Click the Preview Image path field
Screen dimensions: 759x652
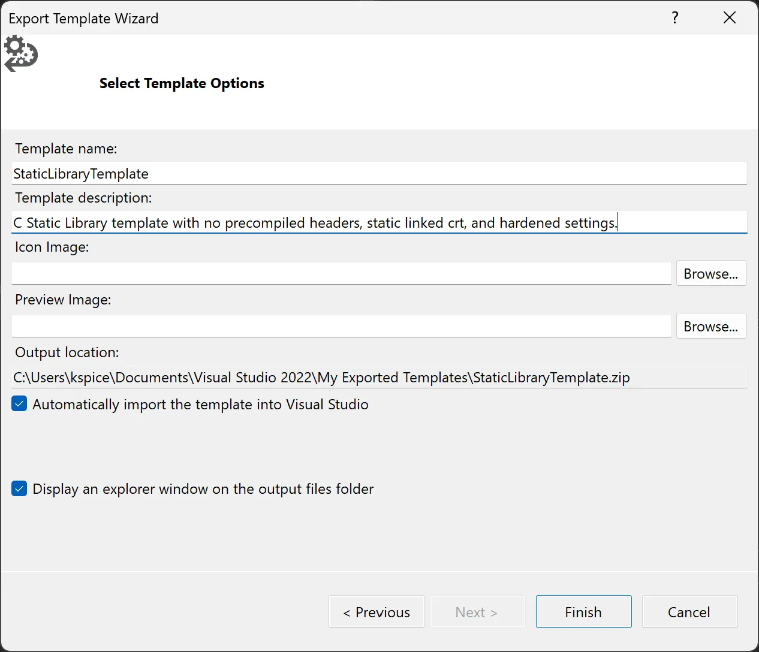[341, 326]
